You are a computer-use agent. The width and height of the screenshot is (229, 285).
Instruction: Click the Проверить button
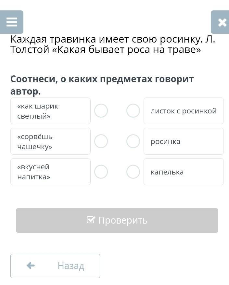click(117, 220)
